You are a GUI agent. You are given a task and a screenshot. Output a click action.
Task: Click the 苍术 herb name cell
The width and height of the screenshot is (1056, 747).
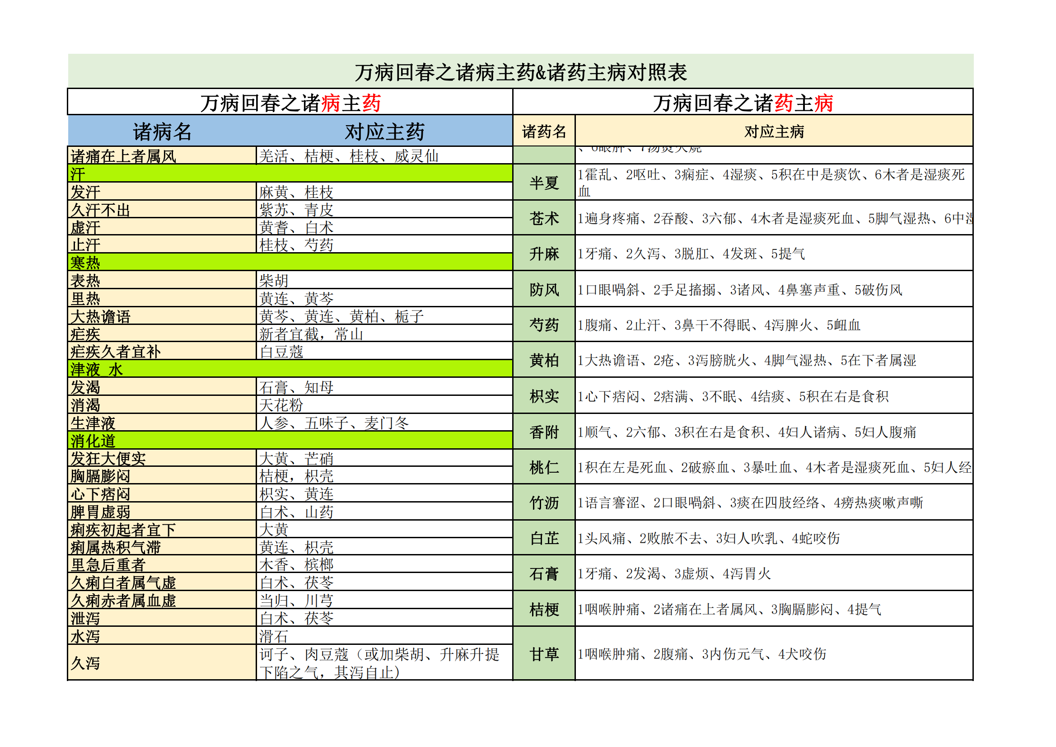544,218
